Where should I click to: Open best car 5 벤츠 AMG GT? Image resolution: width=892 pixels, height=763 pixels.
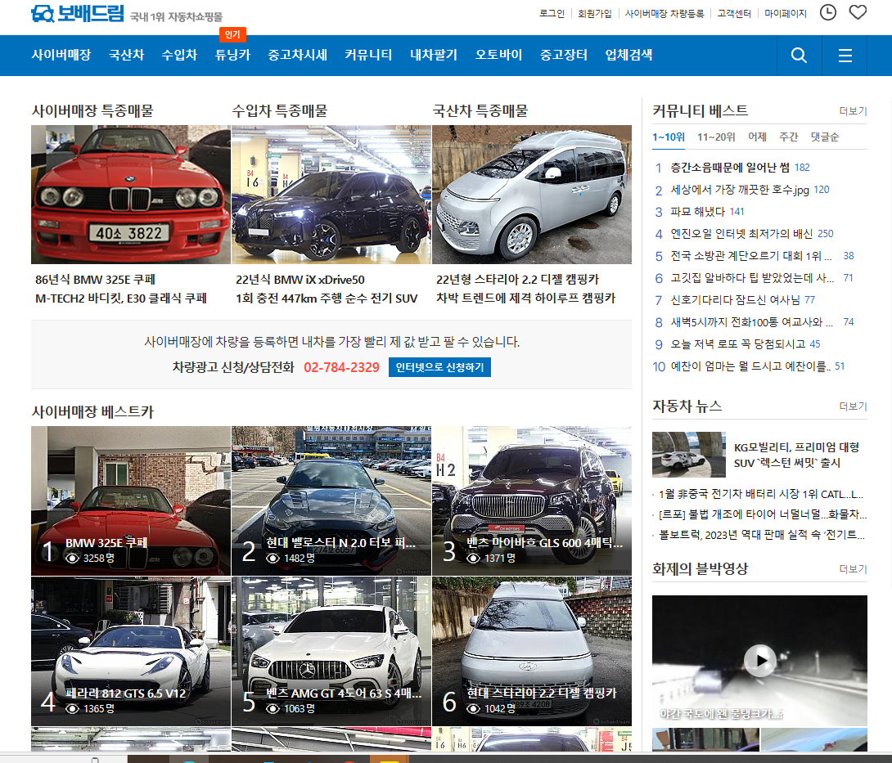coord(331,652)
